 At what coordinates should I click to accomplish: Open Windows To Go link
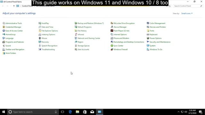156,50
